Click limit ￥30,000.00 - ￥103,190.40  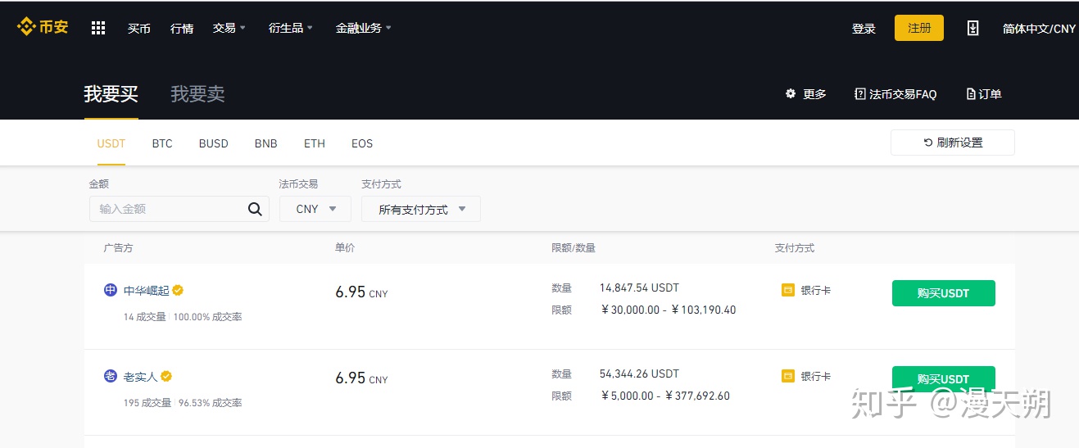coord(668,310)
